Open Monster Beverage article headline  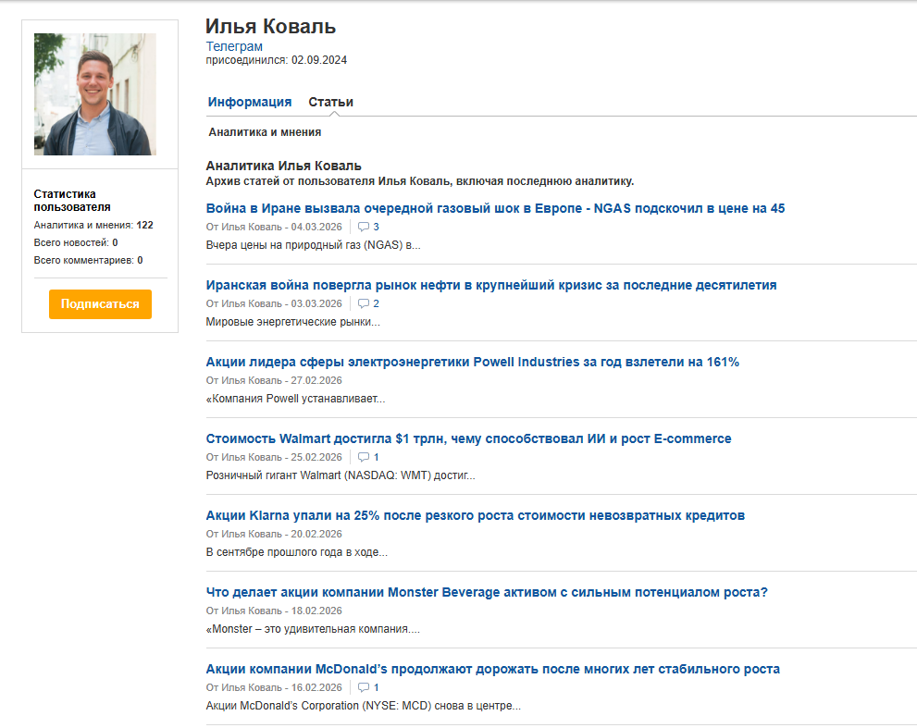[486, 592]
